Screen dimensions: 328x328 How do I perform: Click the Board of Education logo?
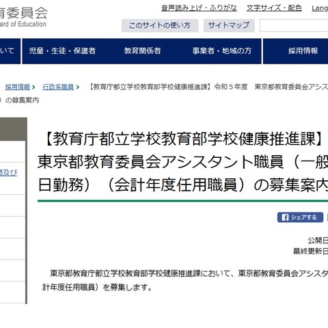click(23, 17)
